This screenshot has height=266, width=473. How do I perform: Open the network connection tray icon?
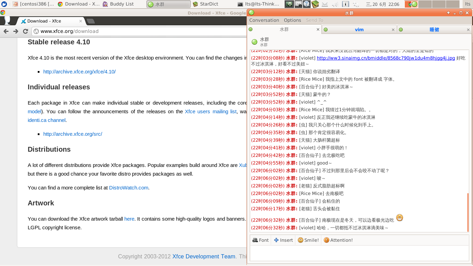356,4
